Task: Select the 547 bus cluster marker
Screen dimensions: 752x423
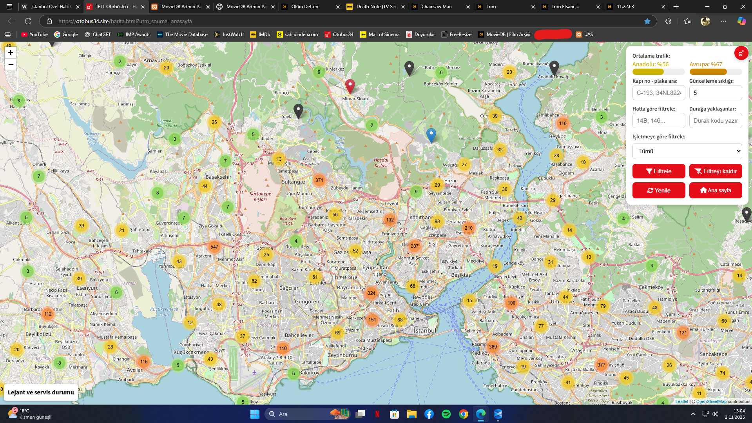Action: pos(214,247)
